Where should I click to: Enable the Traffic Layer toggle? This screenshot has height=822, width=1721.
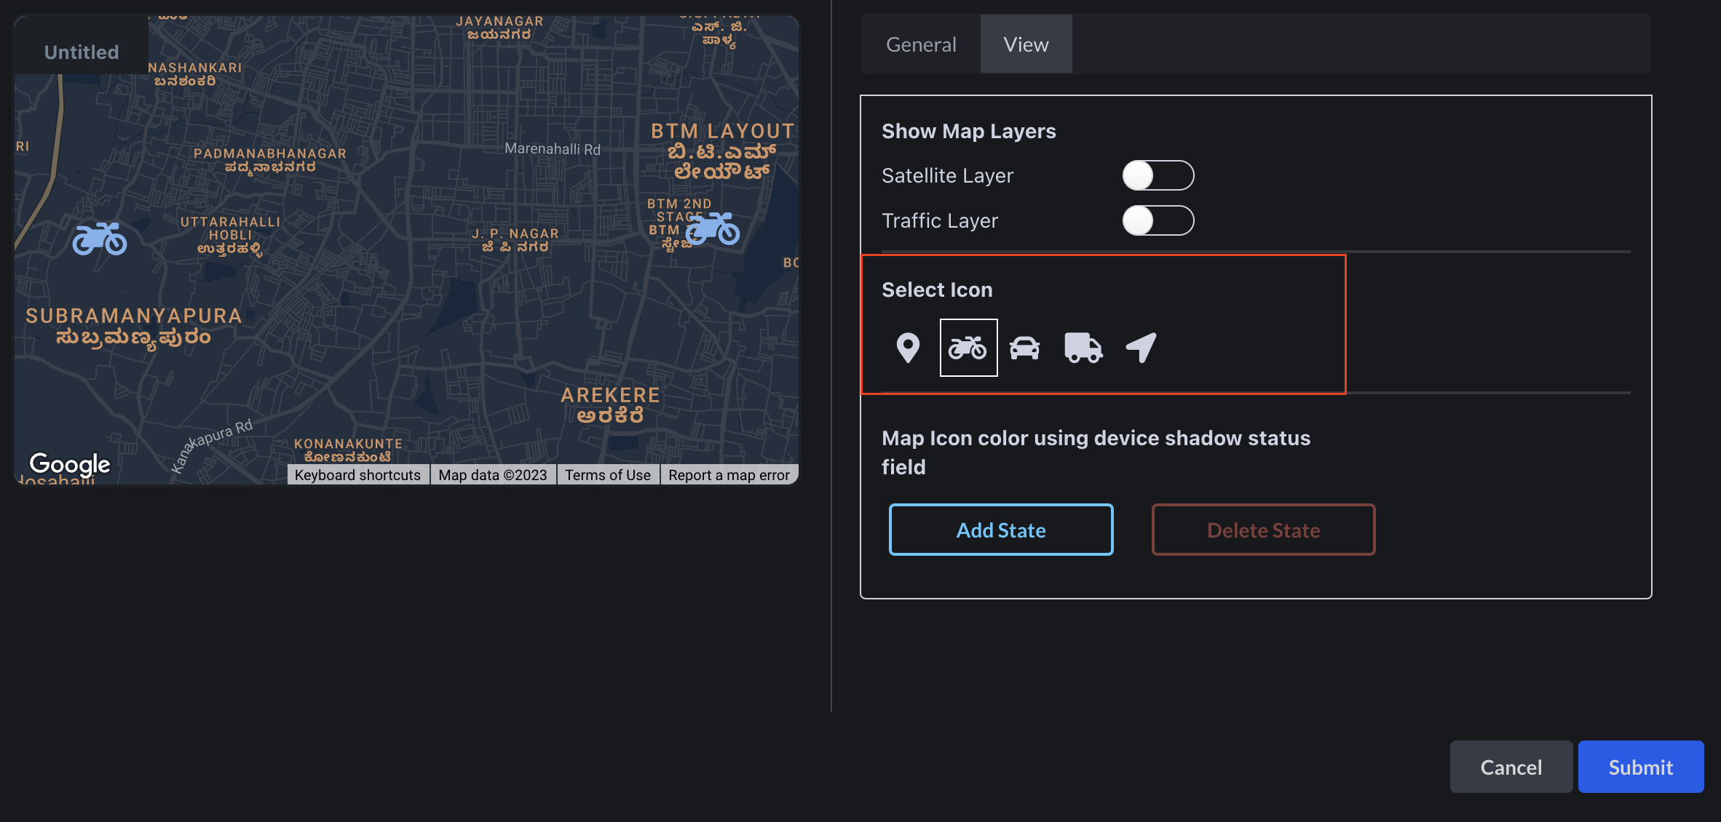tap(1158, 220)
